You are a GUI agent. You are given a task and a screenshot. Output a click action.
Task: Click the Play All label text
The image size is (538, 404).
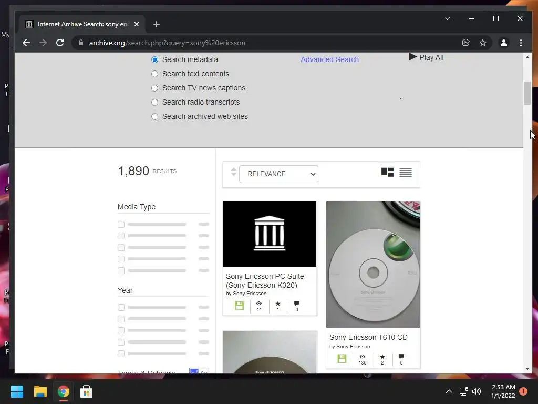[x=432, y=57]
